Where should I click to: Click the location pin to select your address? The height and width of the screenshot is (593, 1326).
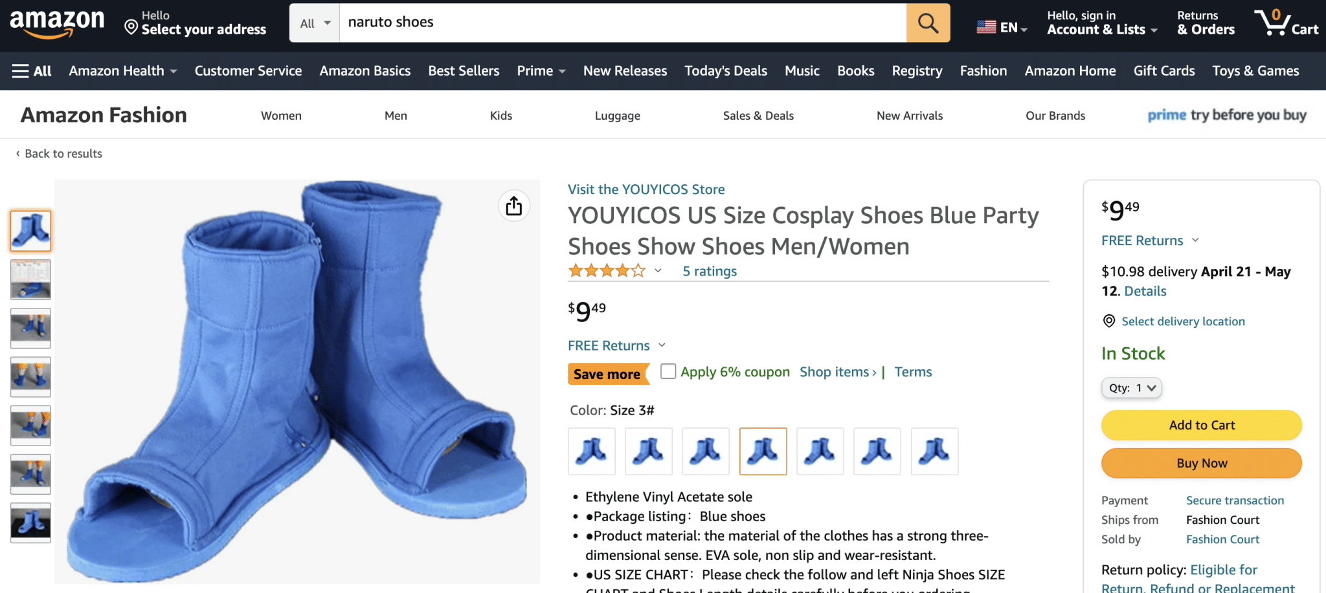132,27
